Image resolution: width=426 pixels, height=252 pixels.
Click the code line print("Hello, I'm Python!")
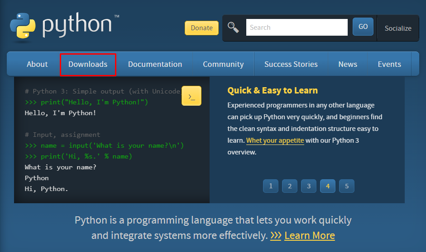(86, 102)
